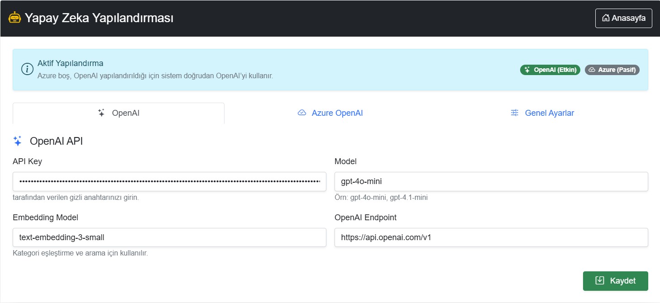Click the sparkle icon in OpenAI tab
The width and height of the screenshot is (660, 303).
coord(101,113)
